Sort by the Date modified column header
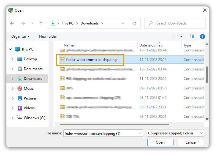Viewport: 215px width, 154px height. point(151,45)
